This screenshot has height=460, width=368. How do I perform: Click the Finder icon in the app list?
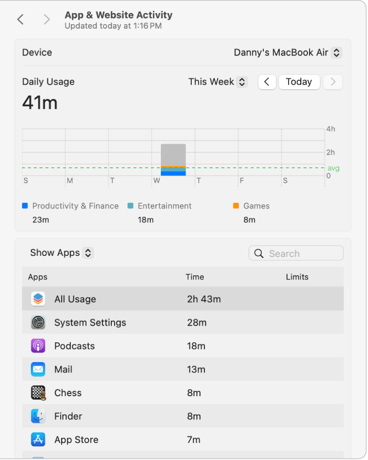pyautogui.click(x=37, y=416)
